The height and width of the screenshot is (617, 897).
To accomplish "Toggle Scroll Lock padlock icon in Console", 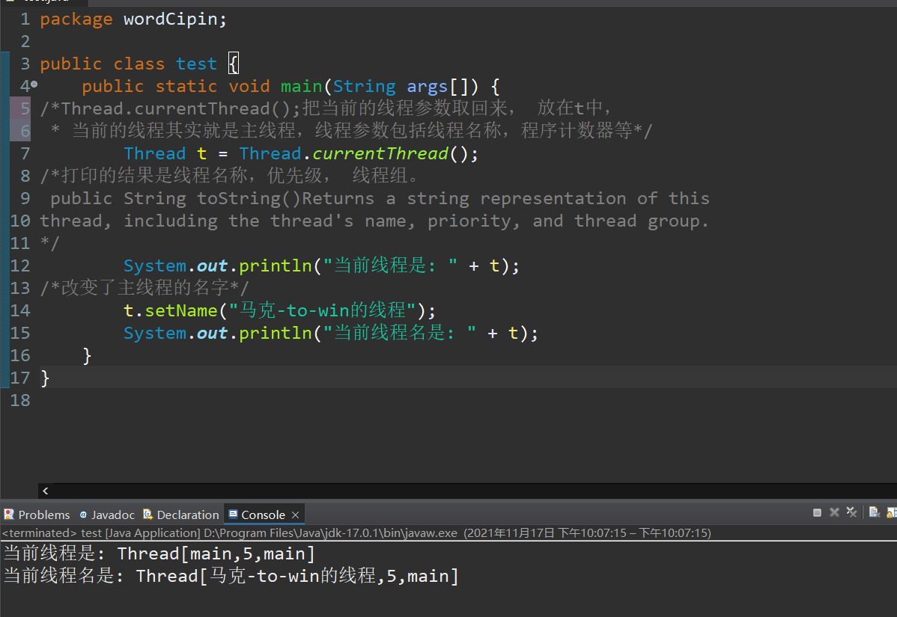I will point(891,512).
